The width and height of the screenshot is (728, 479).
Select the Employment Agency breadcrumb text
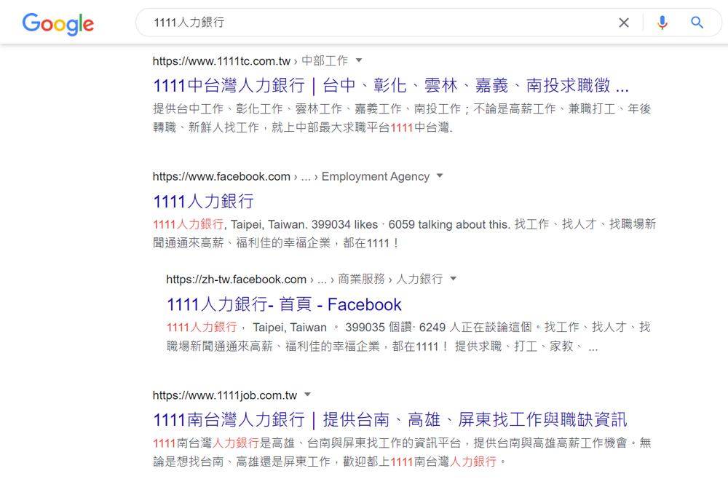376,177
